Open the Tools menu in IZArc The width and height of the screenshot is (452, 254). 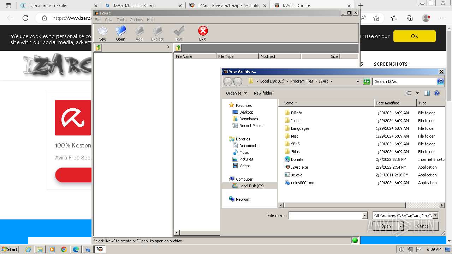121,20
